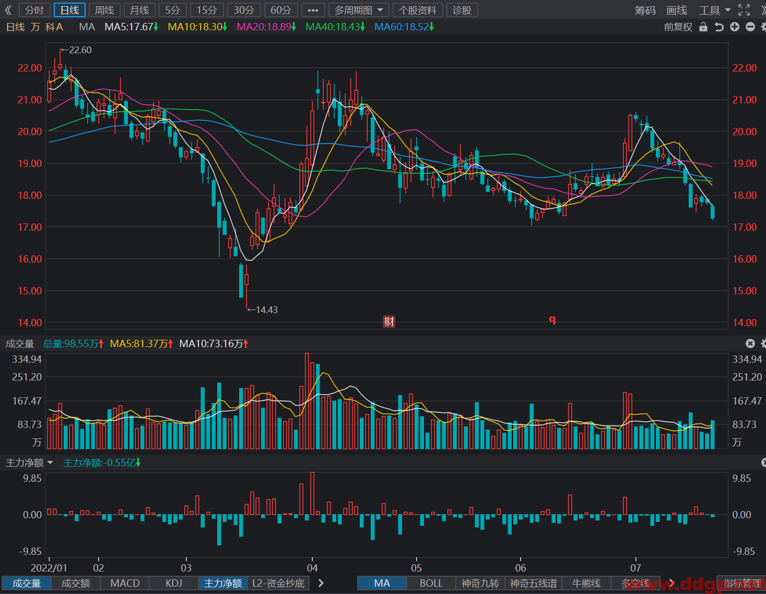766x594 pixels.
Task: Close the 成交量 volume panel
Action: point(750,343)
